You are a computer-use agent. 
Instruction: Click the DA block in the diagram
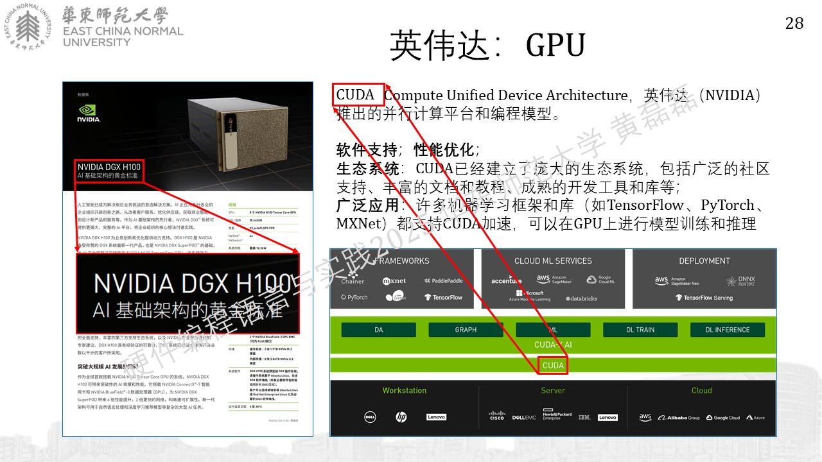click(x=379, y=330)
